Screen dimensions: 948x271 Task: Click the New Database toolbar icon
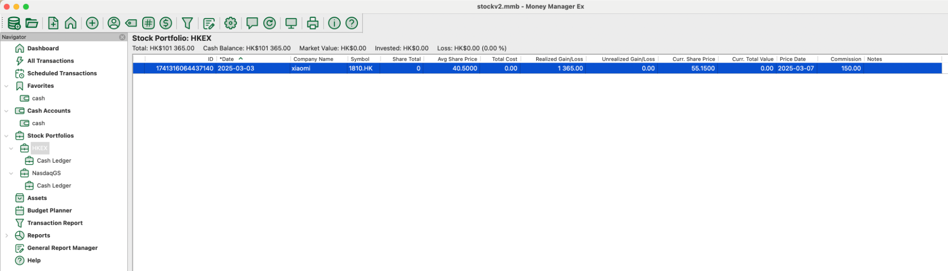point(14,23)
